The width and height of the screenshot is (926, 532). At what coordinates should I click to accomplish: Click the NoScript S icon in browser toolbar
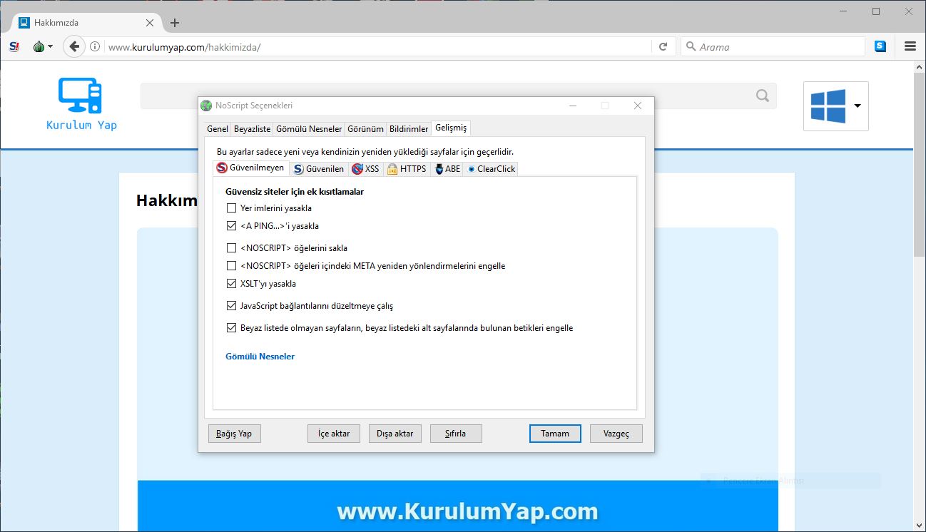(x=14, y=46)
